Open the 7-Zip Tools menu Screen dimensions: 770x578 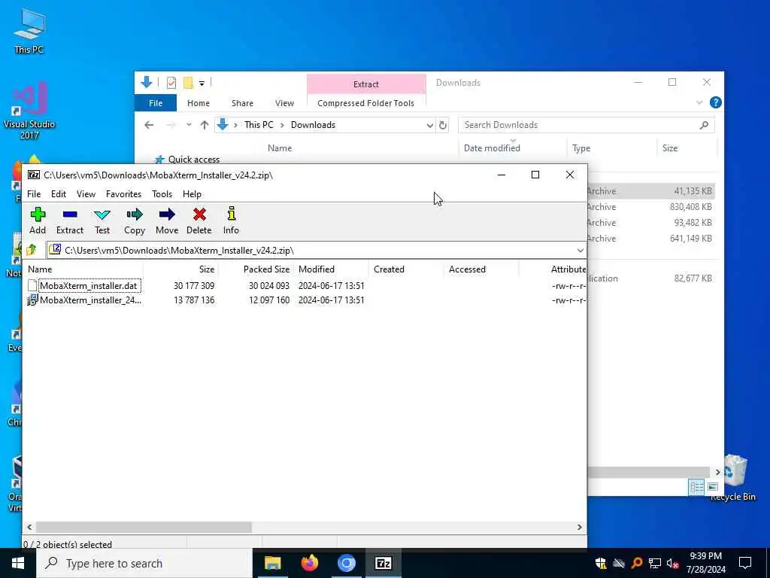click(162, 194)
